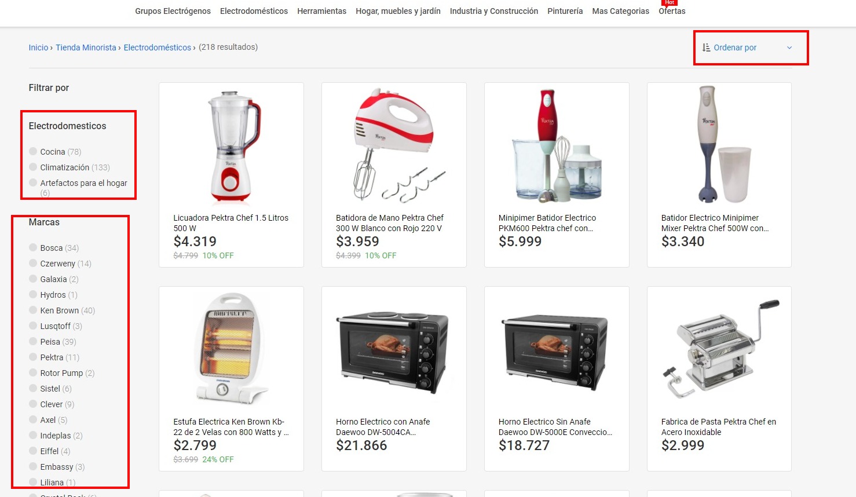The width and height of the screenshot is (856, 497).
Task: Click the sort icon beside Ordenar por
Action: pyautogui.click(x=706, y=47)
